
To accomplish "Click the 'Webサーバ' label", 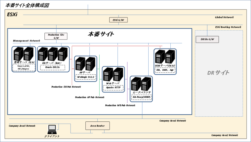I will pyautogui.click(x=113, y=83).
